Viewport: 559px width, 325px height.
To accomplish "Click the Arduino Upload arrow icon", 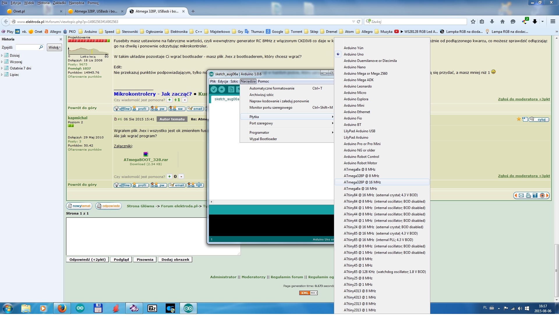I will (x=222, y=90).
